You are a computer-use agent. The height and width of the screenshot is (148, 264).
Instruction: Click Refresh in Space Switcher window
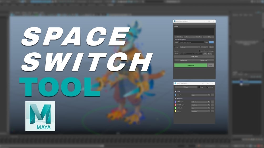(186, 87)
